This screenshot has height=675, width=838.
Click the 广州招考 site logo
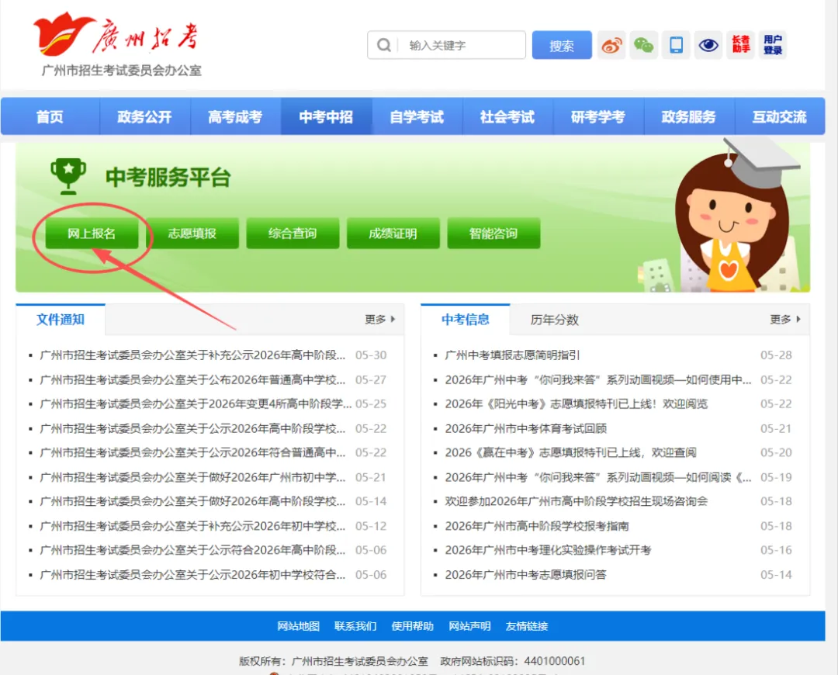tap(118, 43)
